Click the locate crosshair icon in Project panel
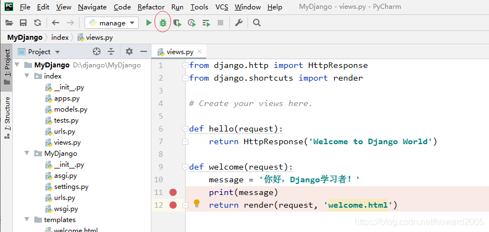 [97, 52]
